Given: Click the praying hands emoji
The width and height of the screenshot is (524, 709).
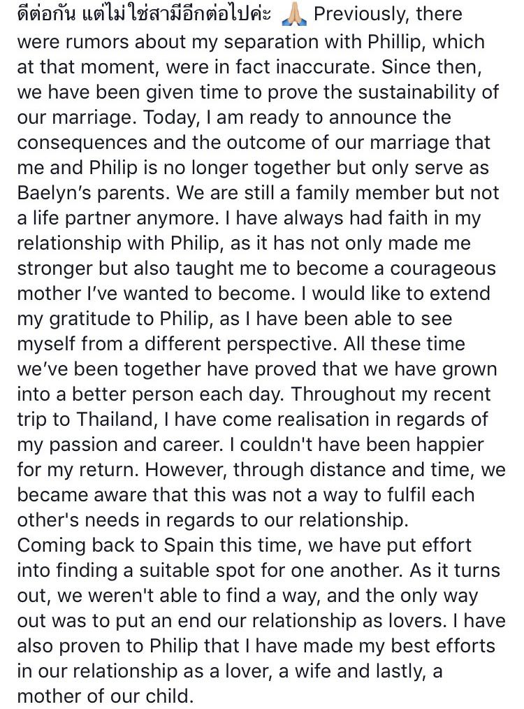Looking at the screenshot, I should [294, 15].
